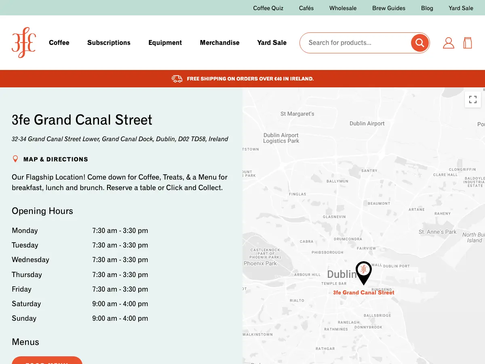Open the user account icon
Screen dimensions: 485x364
tap(449, 43)
